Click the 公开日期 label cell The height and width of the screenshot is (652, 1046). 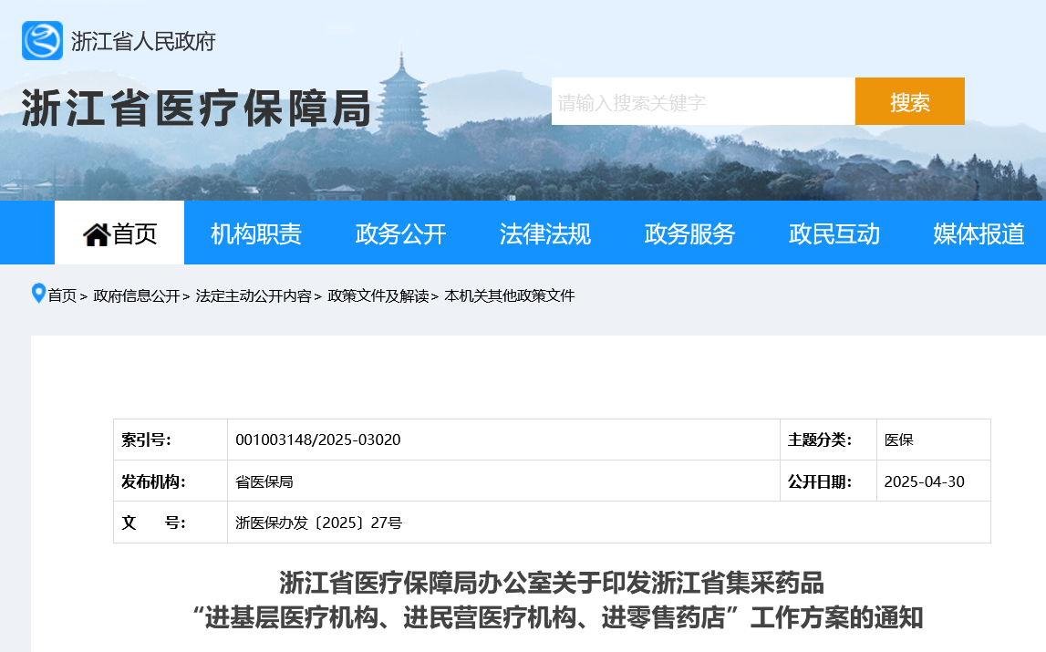point(828,481)
